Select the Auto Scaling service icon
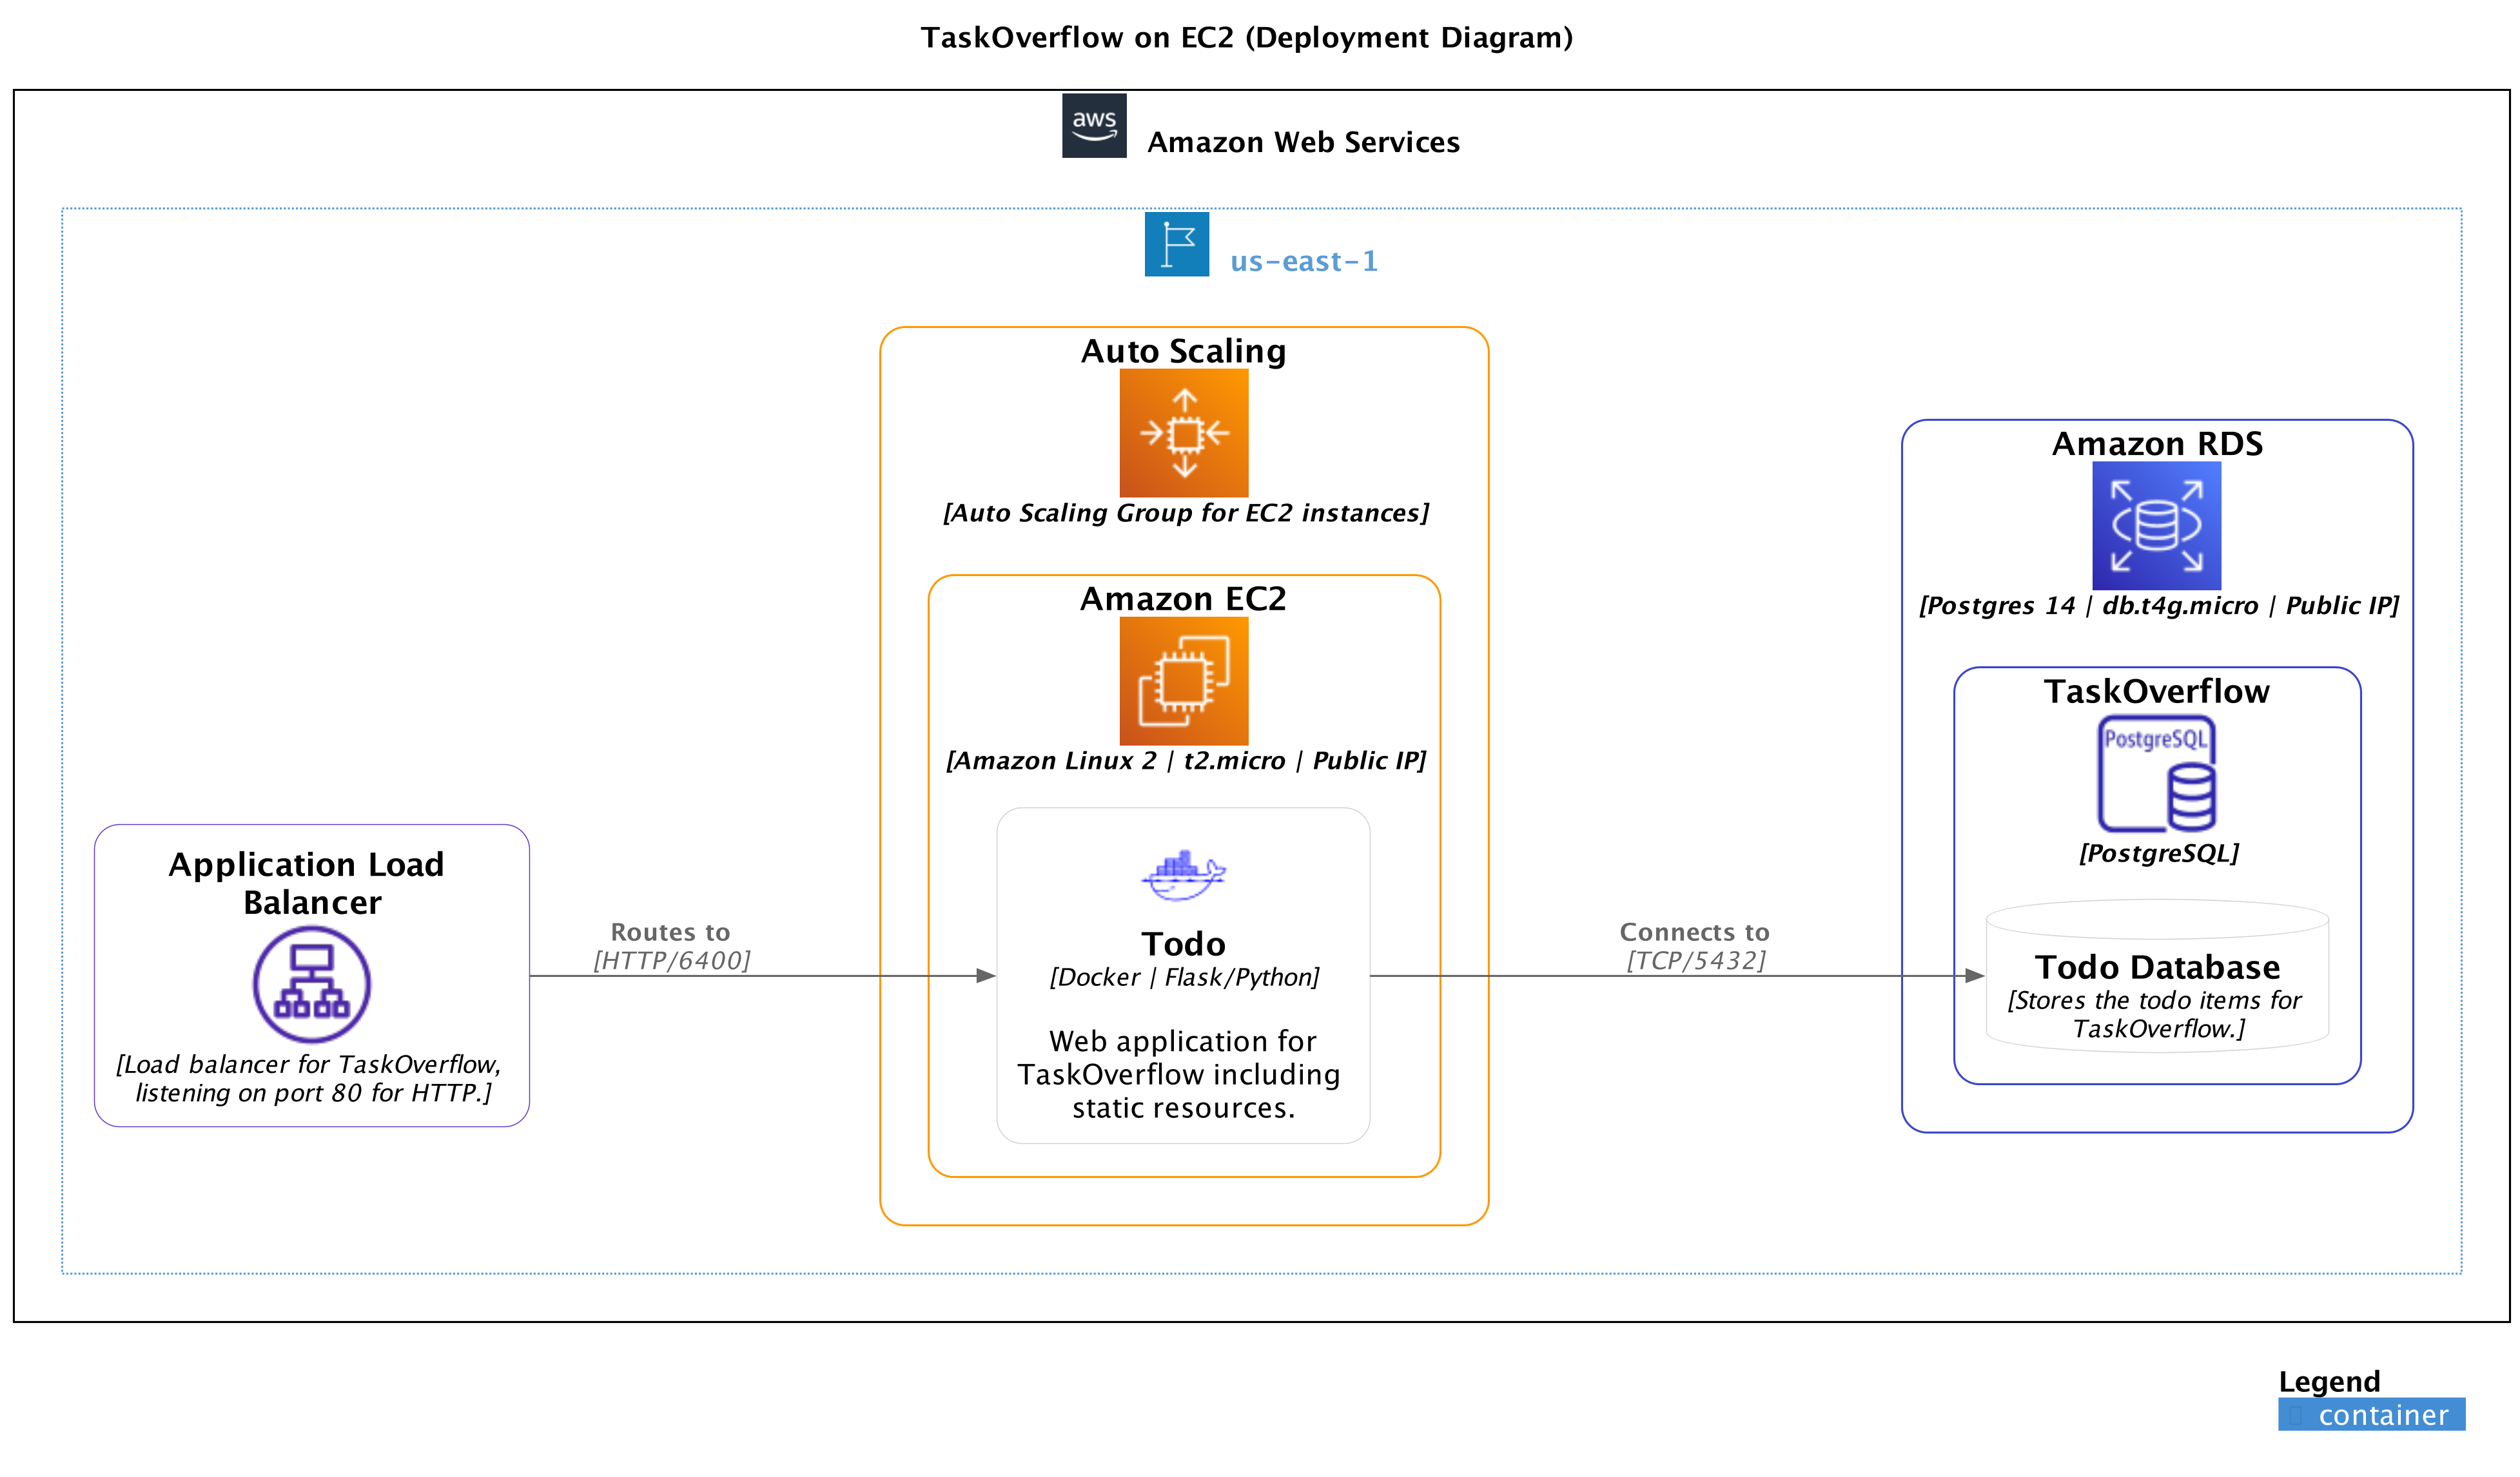The image size is (2520, 1477). pyautogui.click(x=1184, y=432)
